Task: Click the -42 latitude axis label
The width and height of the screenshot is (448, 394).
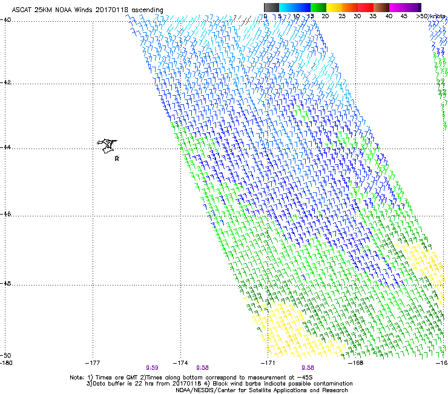Action: pos(5,82)
